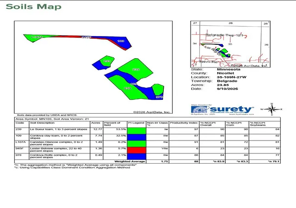Click percent of field "53.5%"

click(121, 129)
